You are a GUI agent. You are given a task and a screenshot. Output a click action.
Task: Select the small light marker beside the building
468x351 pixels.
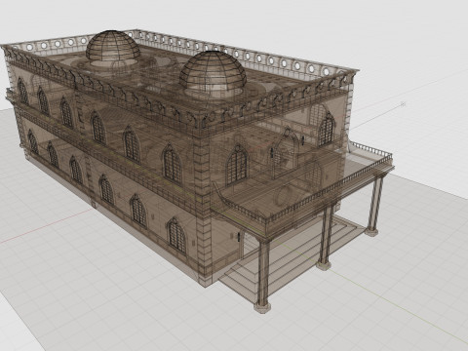[403, 104]
